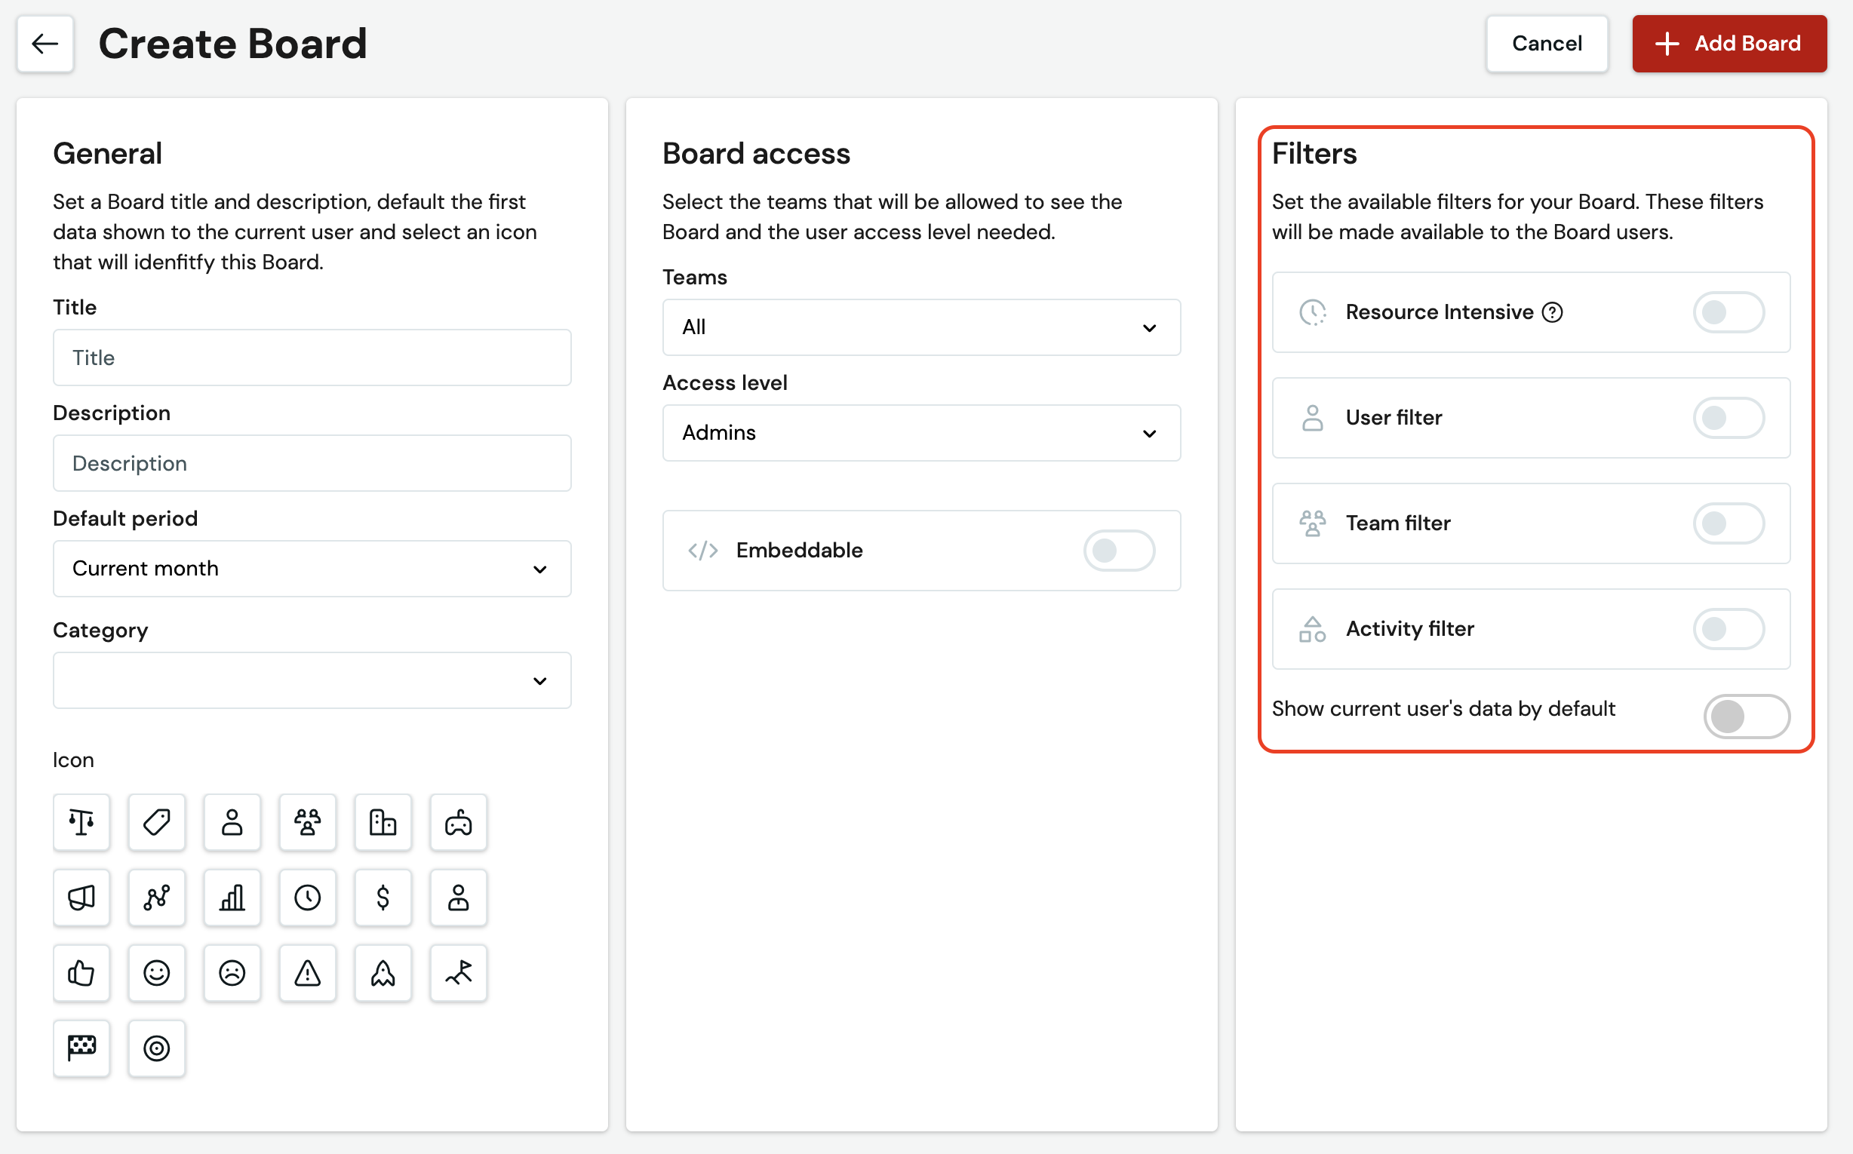Choose the price tag board icon
Viewport: 1853px width, 1154px height.
coord(156,822)
